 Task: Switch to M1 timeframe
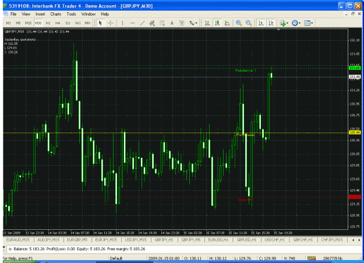tap(8, 23)
